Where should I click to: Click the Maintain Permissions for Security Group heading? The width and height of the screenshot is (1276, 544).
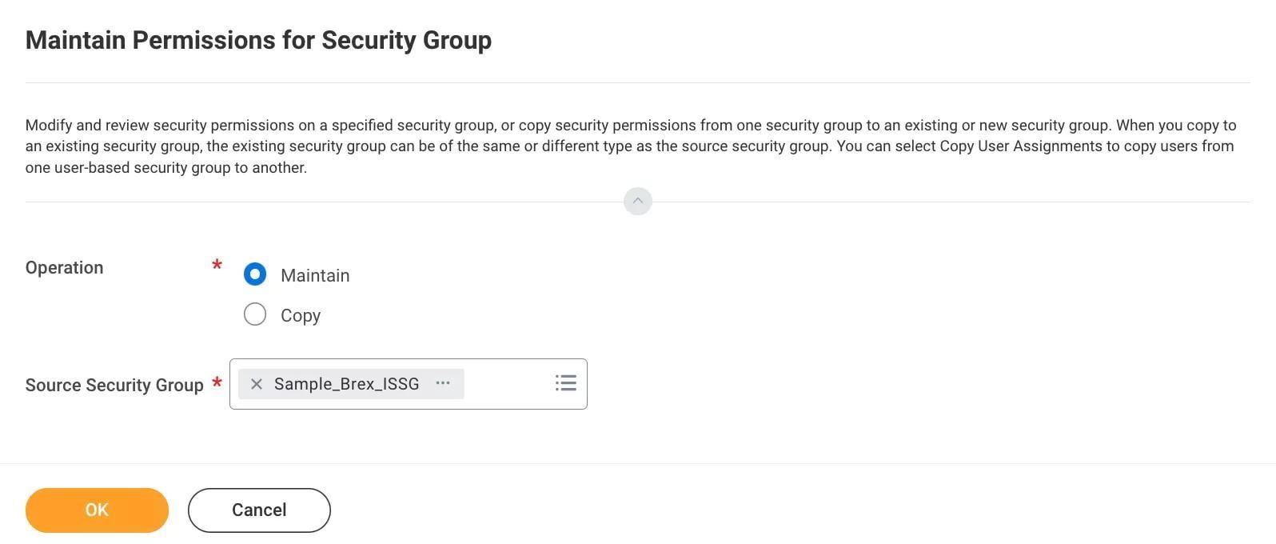[x=258, y=40]
